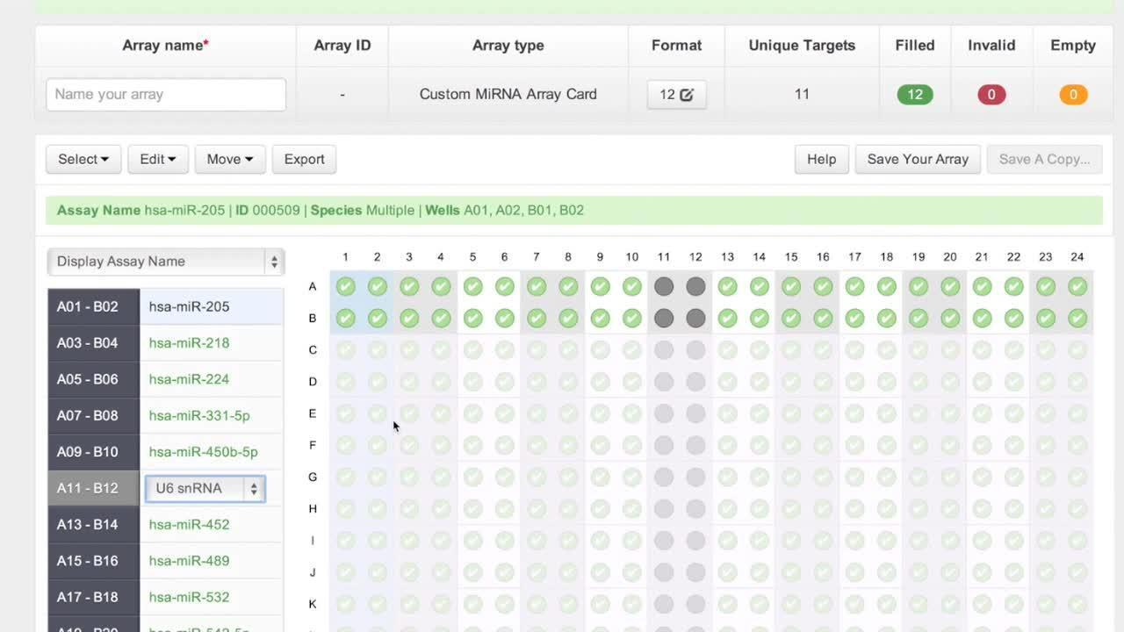Click the green Filled count badge
The width and height of the screenshot is (1124, 632).
coord(914,95)
